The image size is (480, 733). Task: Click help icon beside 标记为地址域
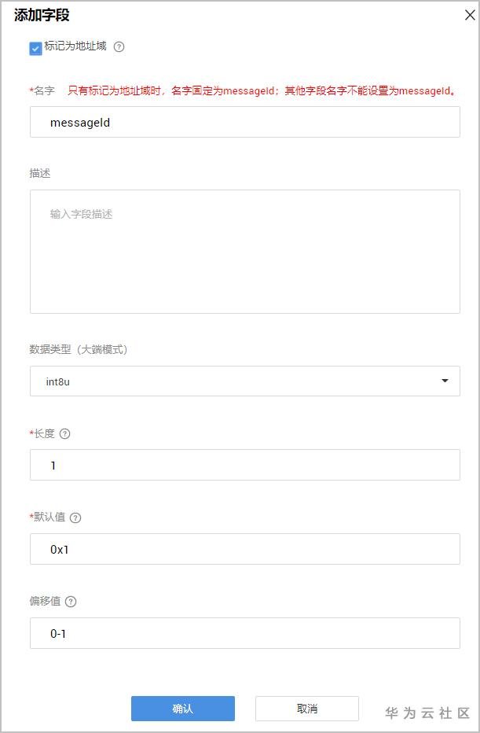click(119, 46)
